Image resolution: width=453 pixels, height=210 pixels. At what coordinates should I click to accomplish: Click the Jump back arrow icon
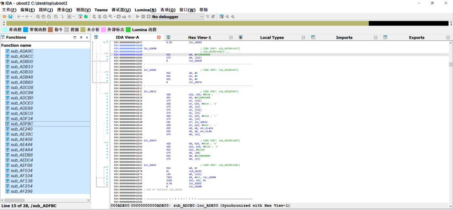click(x=19, y=17)
